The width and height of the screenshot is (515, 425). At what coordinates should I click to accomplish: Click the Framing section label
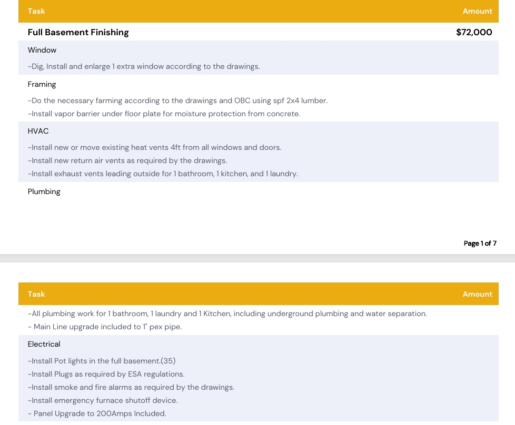(42, 84)
